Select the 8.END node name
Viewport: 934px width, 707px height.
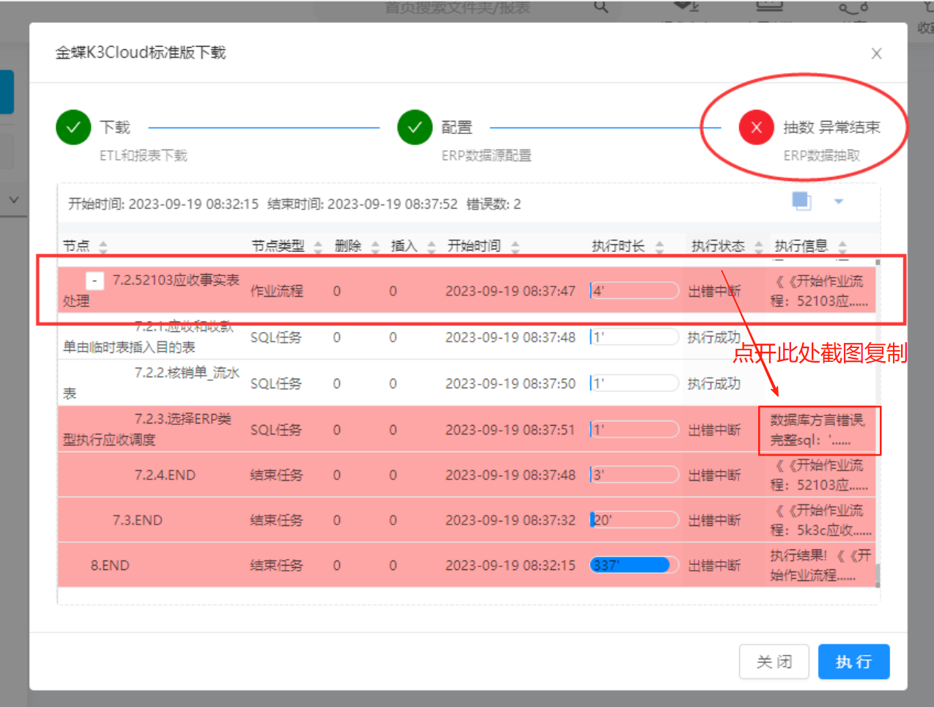(110, 566)
